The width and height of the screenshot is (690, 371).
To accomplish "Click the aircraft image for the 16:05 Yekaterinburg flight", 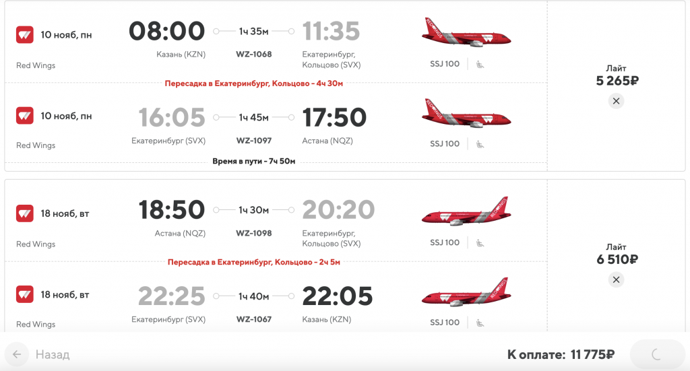I will tap(466, 113).
